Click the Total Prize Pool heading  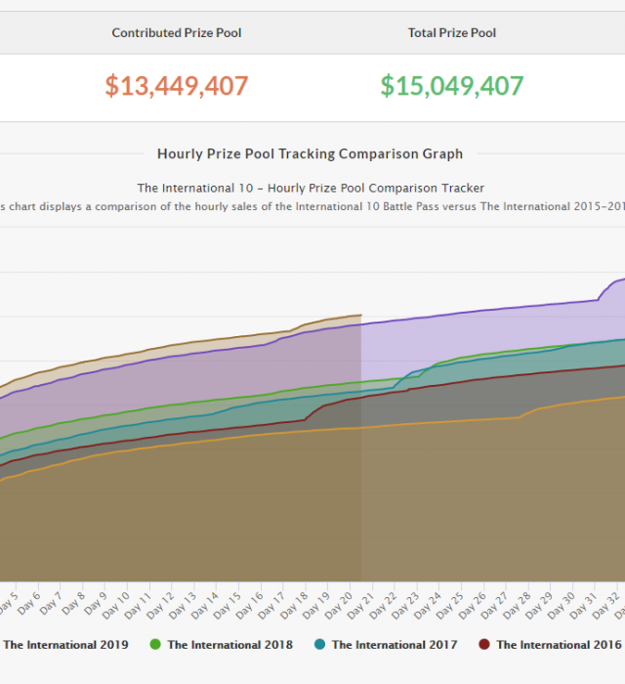click(x=452, y=33)
